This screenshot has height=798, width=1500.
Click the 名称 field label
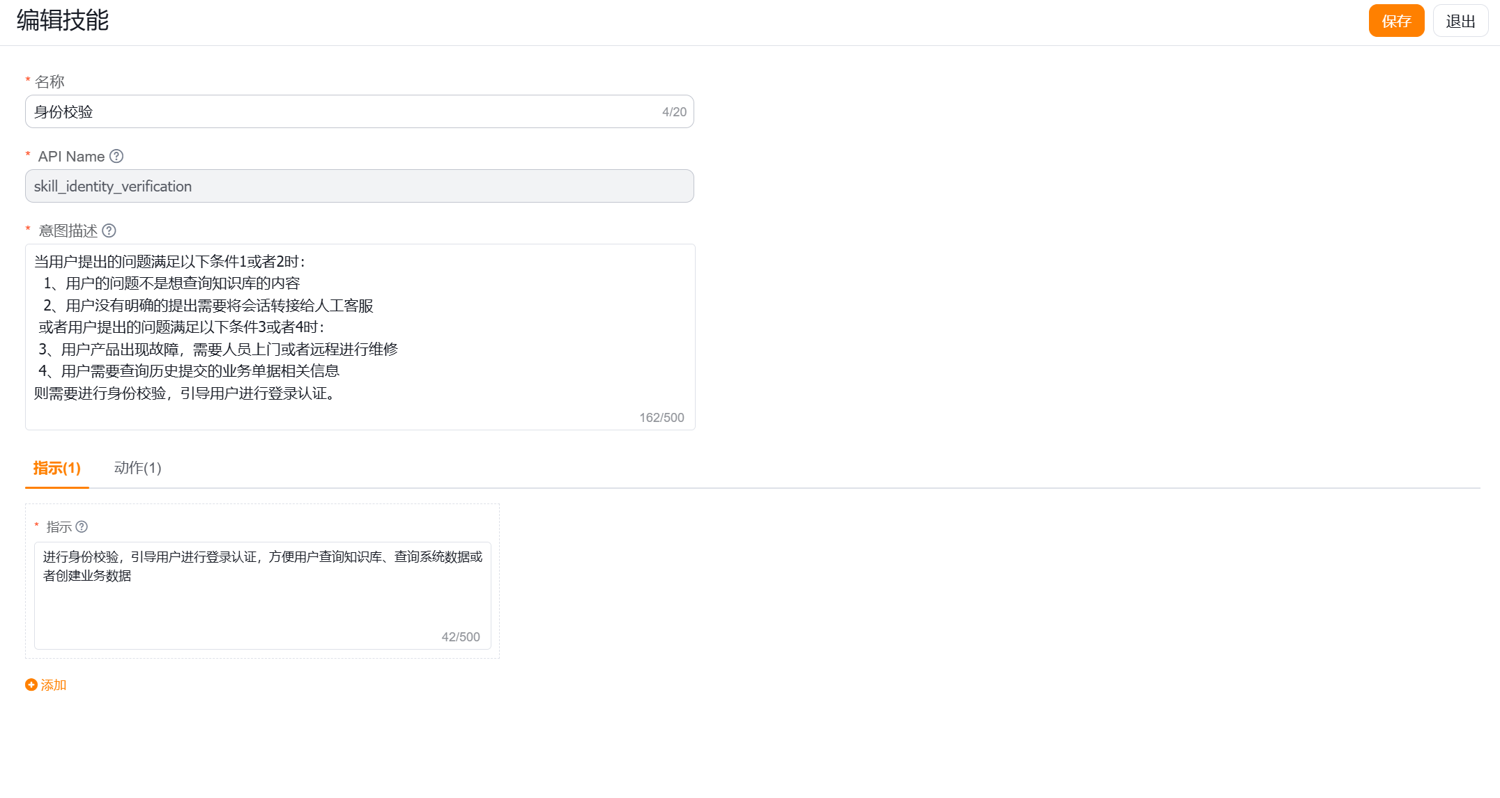[x=49, y=82]
